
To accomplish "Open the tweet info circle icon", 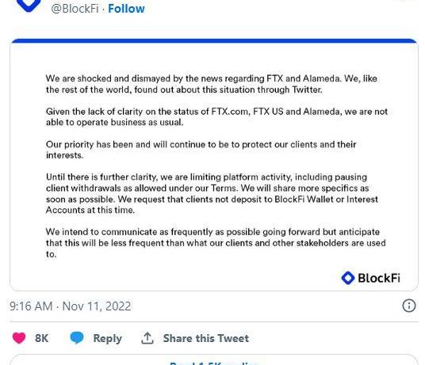I will point(408,306).
